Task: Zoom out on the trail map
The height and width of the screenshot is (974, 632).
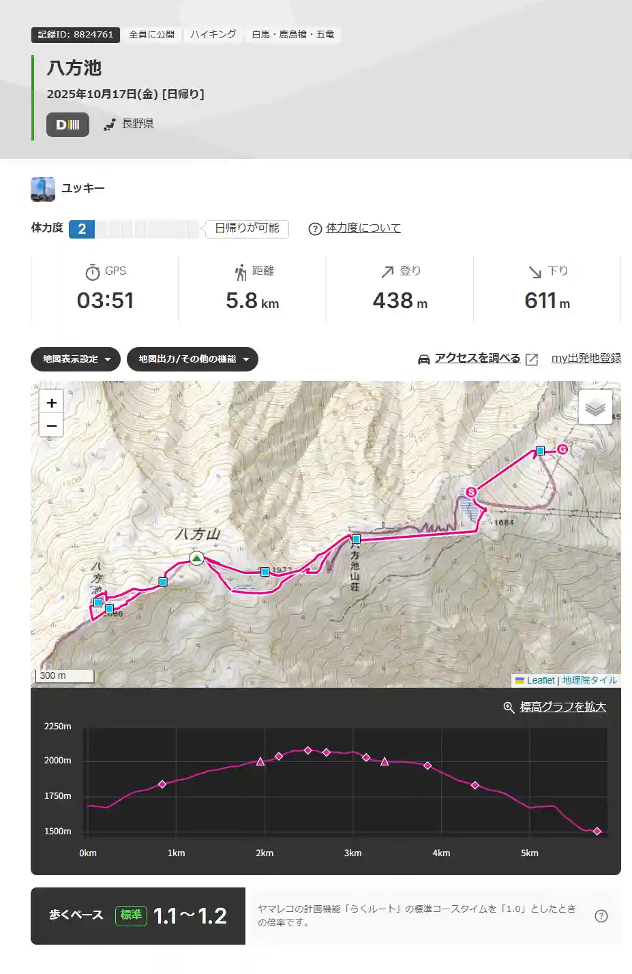Action: (51, 426)
